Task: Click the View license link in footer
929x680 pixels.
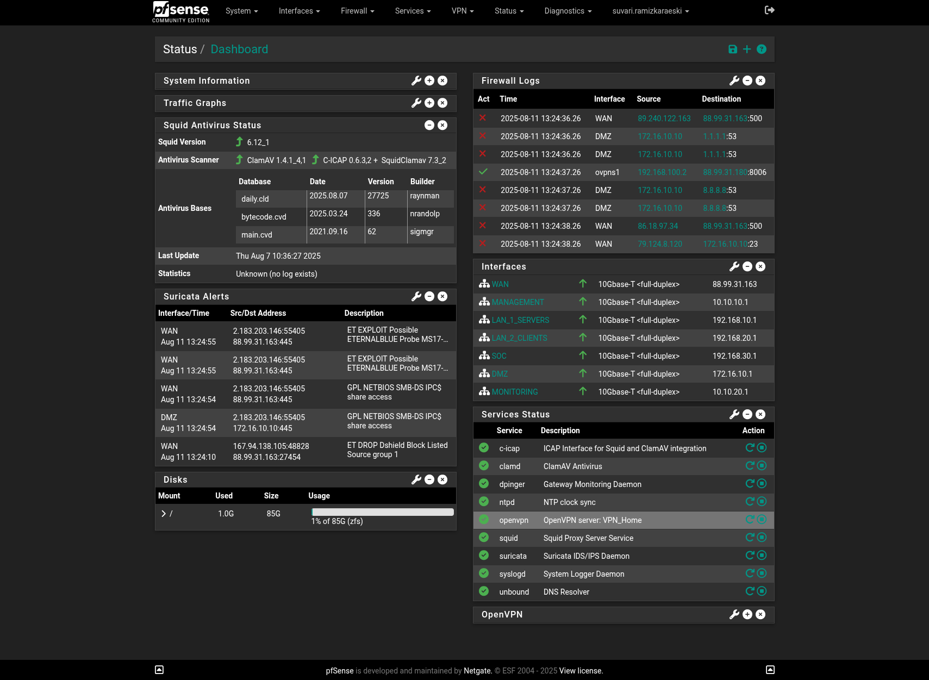Action: pos(581,671)
